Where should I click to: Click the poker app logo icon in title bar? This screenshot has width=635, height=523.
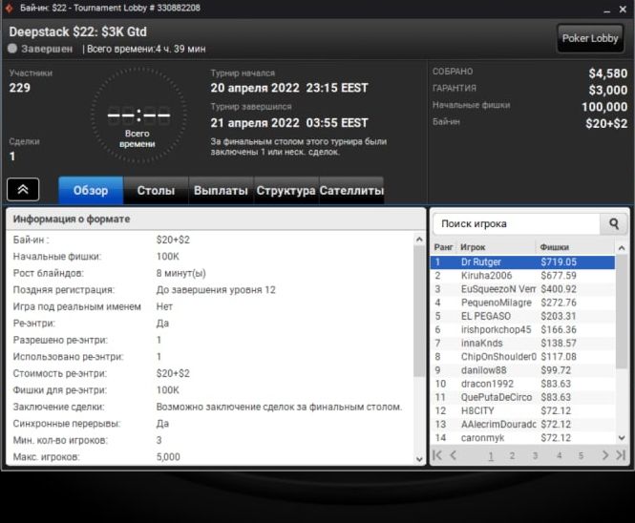coord(10,8)
